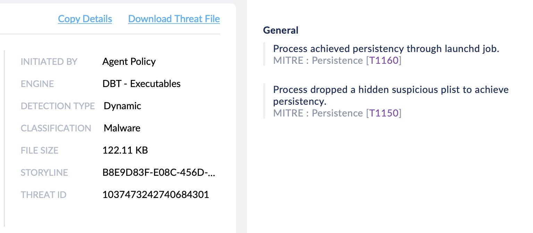Open the T1150 MITRE technique link
The image size is (533, 233).
point(383,113)
